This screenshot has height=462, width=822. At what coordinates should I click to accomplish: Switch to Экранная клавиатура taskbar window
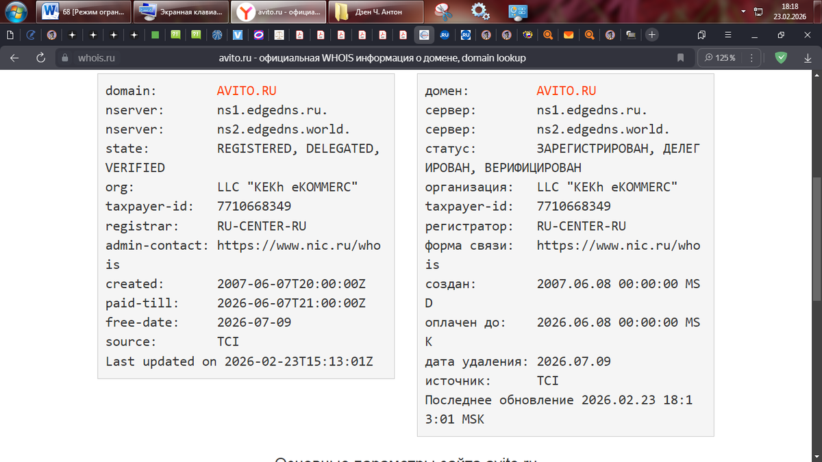(180, 12)
